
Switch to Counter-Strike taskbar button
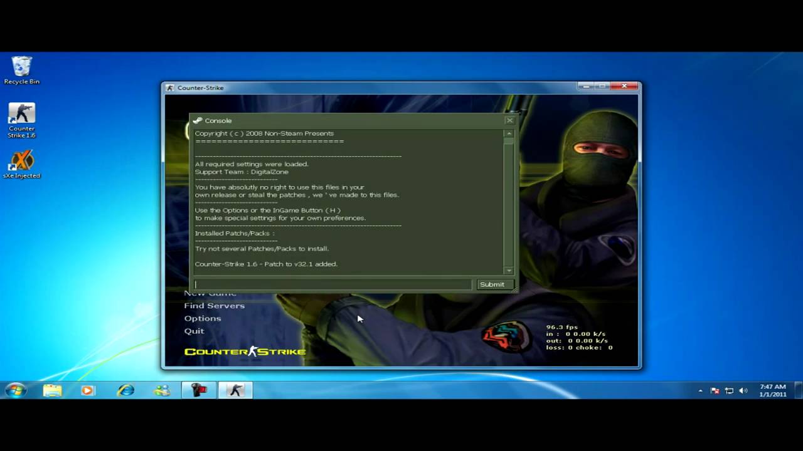pos(235,390)
